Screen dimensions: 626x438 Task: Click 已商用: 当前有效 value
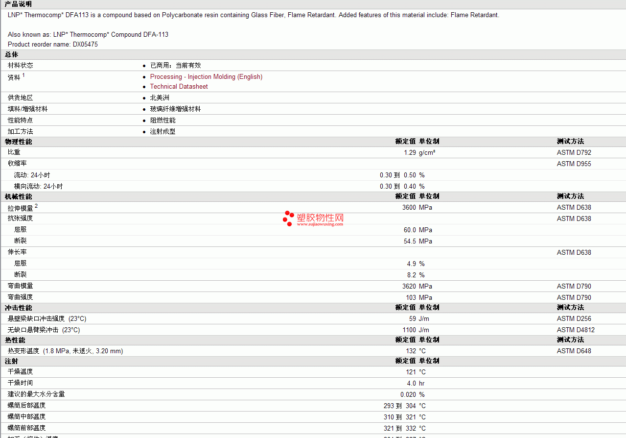pos(175,65)
